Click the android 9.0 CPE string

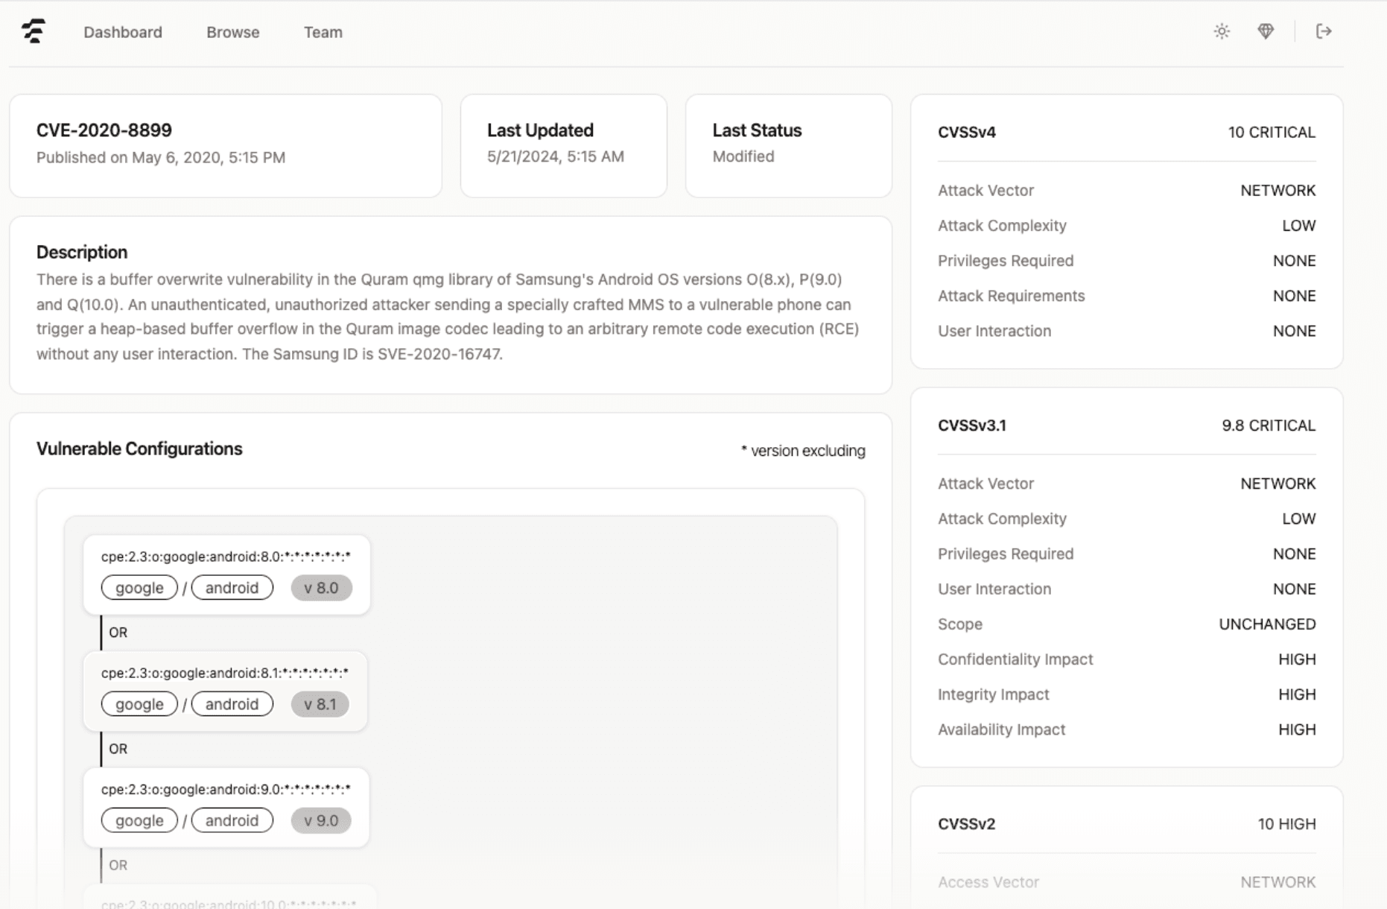pos(226,789)
